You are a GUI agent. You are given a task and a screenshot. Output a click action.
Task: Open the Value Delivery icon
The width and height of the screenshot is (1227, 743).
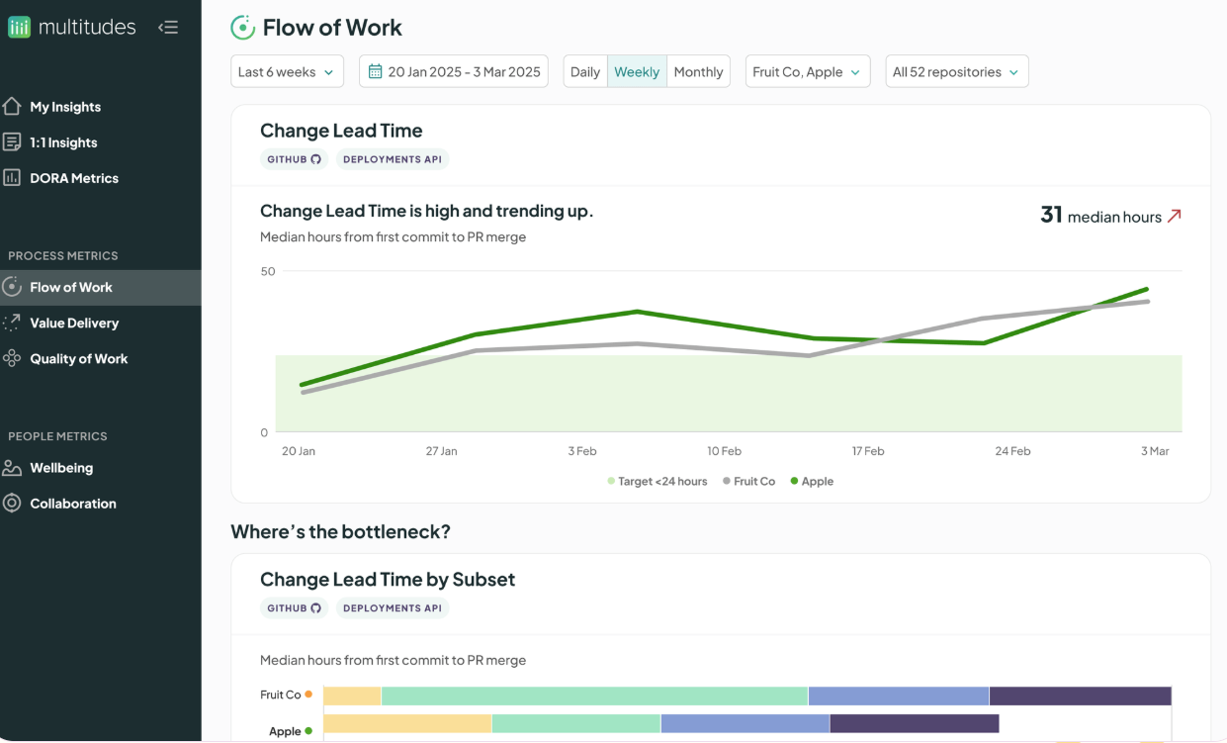(12, 323)
